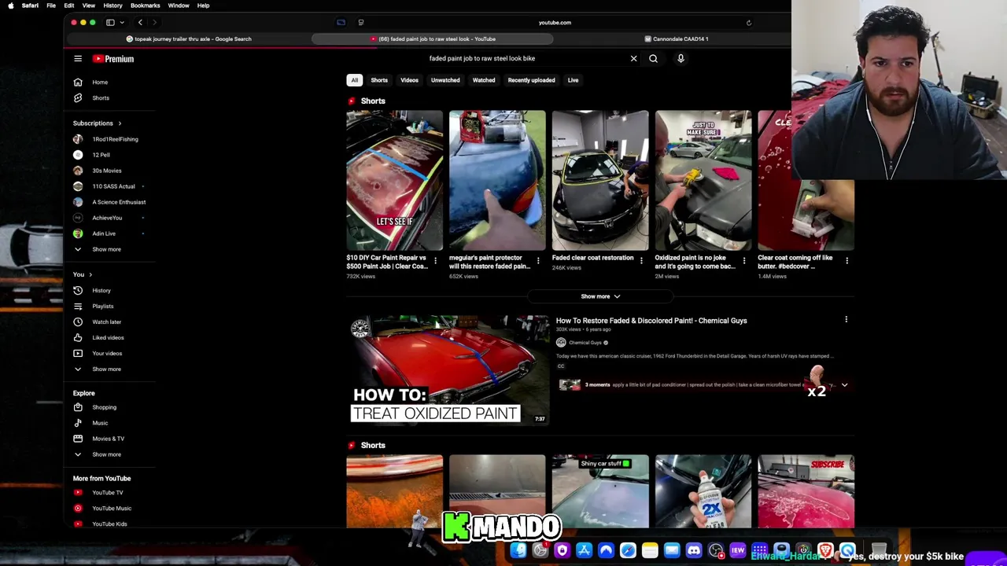Toggle the Safari sidebar button
Screen dimensions: 1007x566
[110, 22]
